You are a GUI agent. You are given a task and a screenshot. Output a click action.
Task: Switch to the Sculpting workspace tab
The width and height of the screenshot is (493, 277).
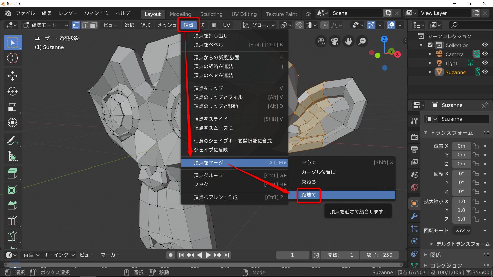211,14
